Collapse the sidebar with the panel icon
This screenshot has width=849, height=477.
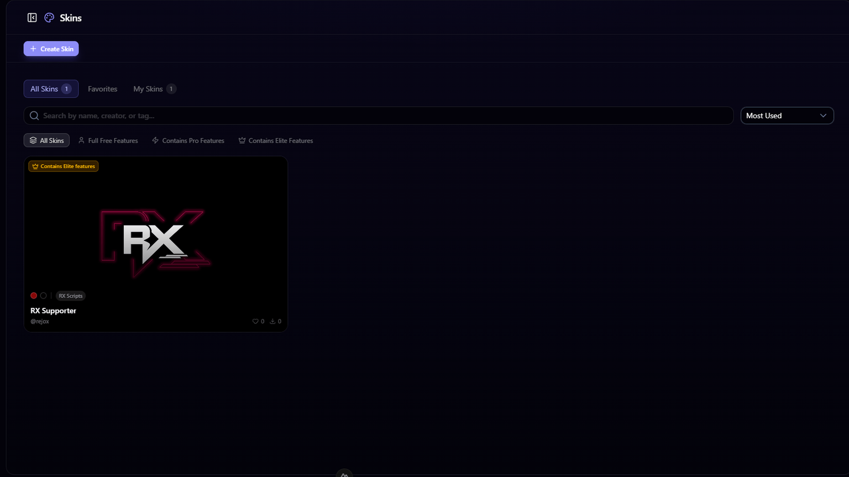coord(32,17)
